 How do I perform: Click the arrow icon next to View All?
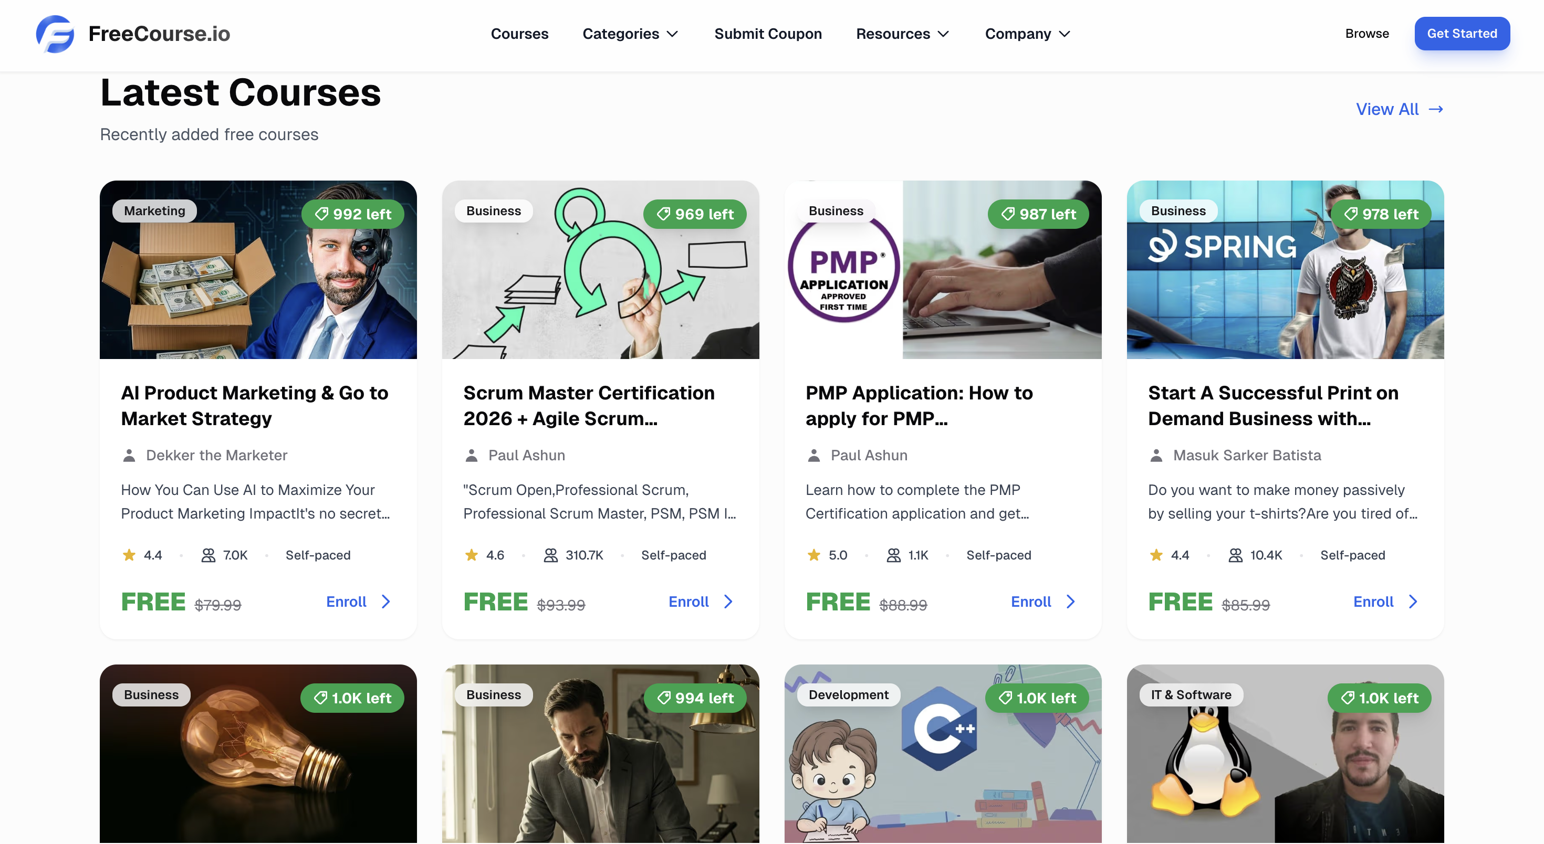point(1436,109)
